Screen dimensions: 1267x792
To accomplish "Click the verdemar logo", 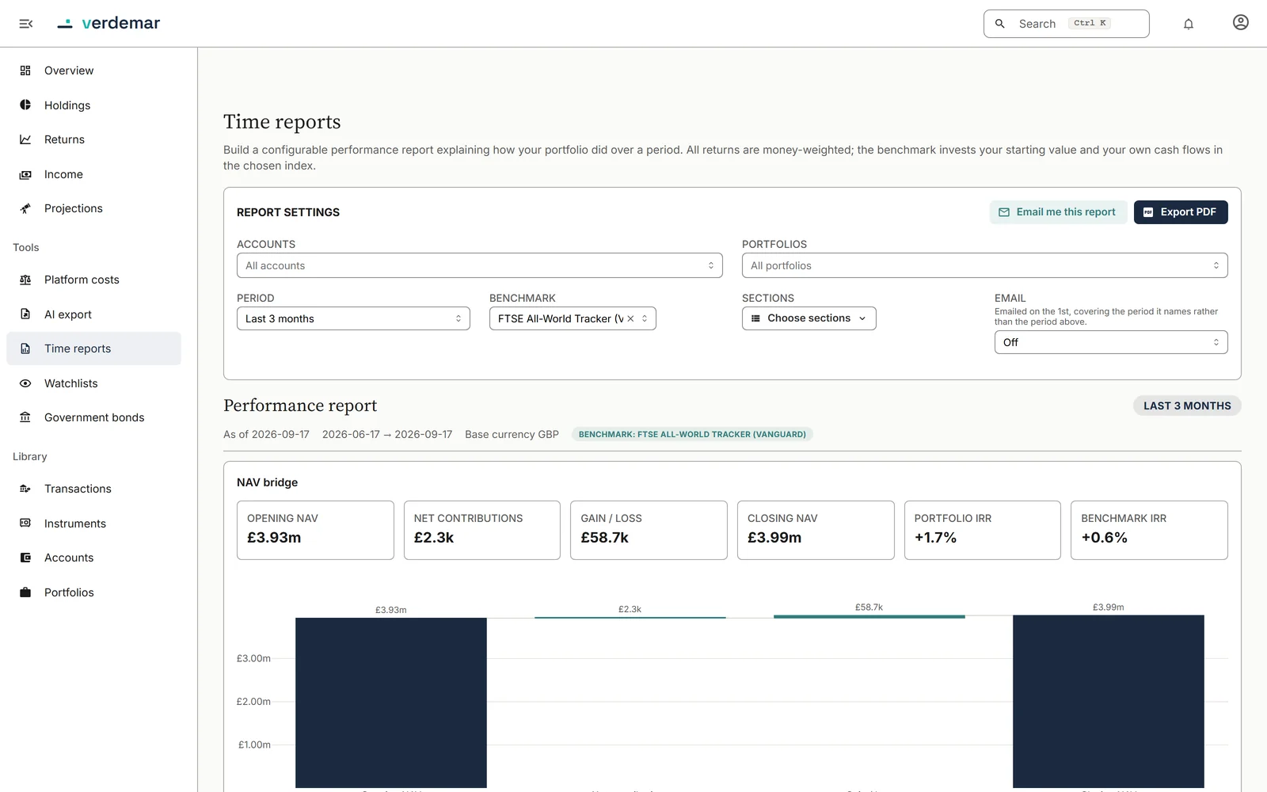I will [108, 23].
